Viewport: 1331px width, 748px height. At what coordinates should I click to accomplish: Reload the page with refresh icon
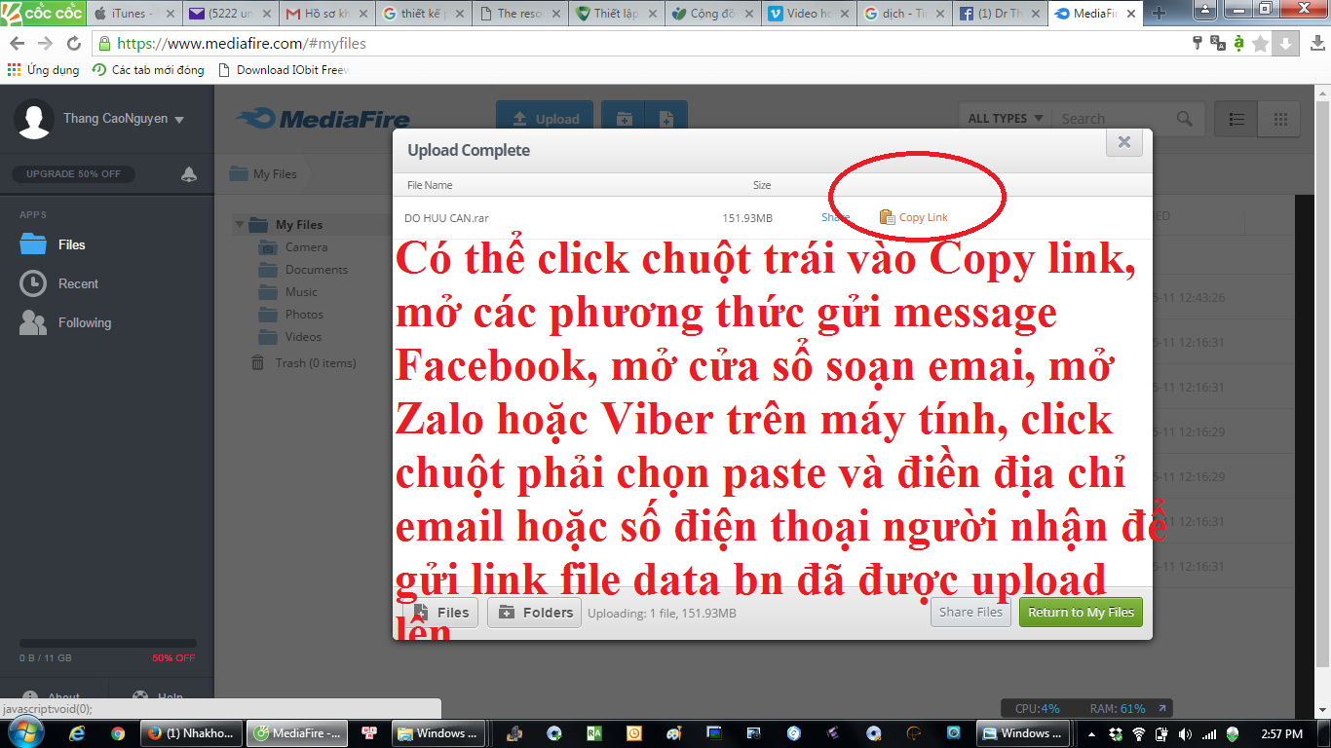tap(74, 44)
